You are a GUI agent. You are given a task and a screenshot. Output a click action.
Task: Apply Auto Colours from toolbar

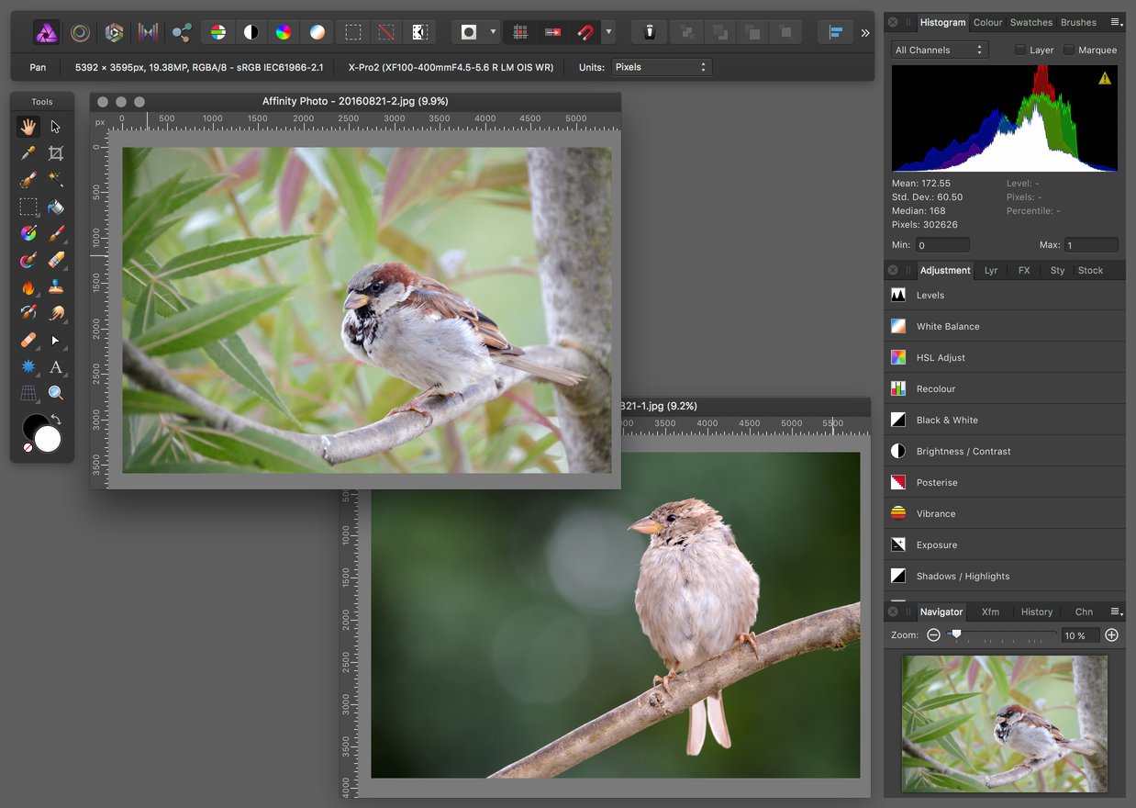(284, 32)
